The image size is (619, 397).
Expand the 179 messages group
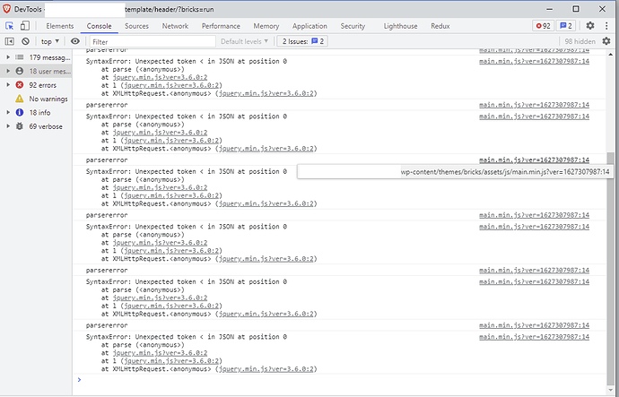click(8, 57)
